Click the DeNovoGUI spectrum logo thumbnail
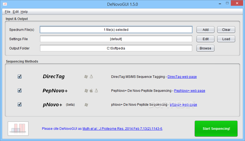This screenshot has width=245, height=141. pyautogui.click(x=18, y=129)
